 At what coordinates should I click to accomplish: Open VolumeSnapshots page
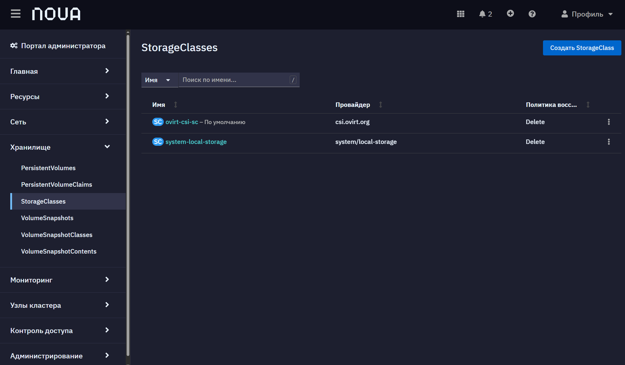47,218
